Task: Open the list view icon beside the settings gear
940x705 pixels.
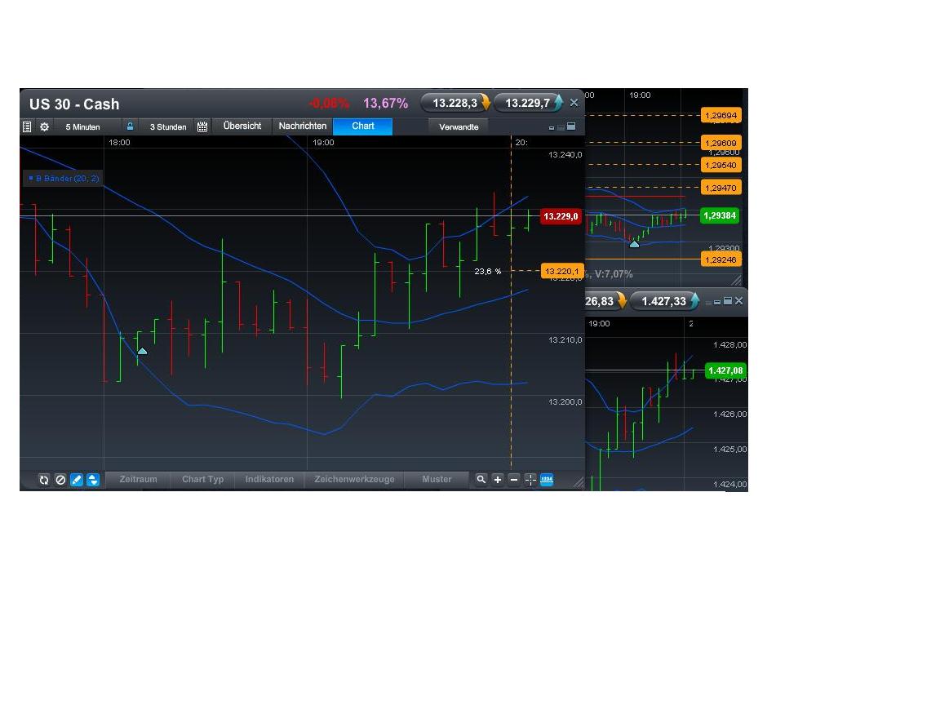Action: pos(27,126)
